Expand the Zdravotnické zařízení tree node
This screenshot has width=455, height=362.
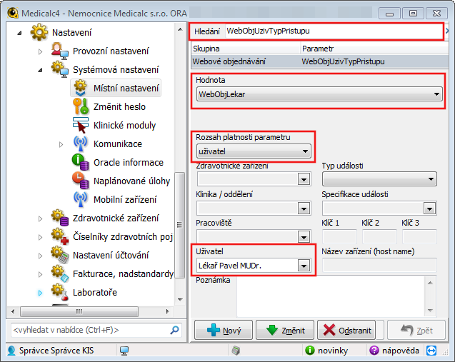40,218
